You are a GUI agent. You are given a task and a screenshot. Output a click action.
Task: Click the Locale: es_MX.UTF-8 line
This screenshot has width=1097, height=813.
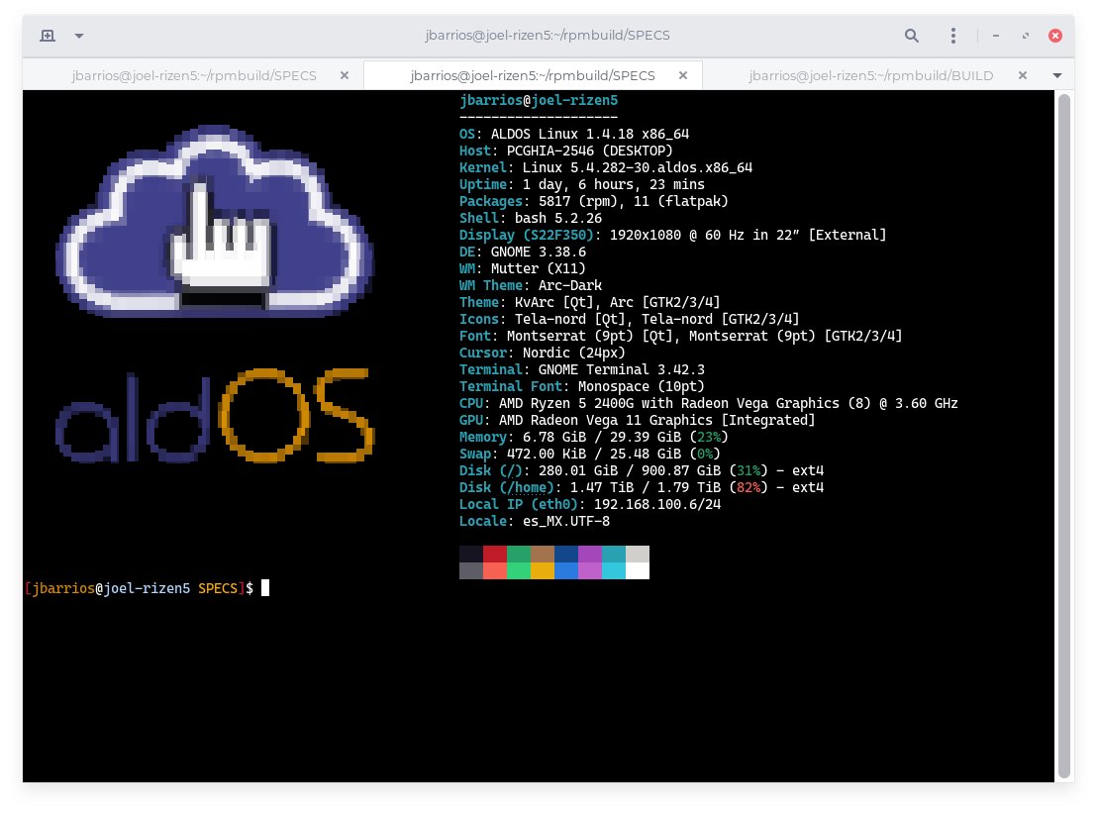(x=534, y=521)
